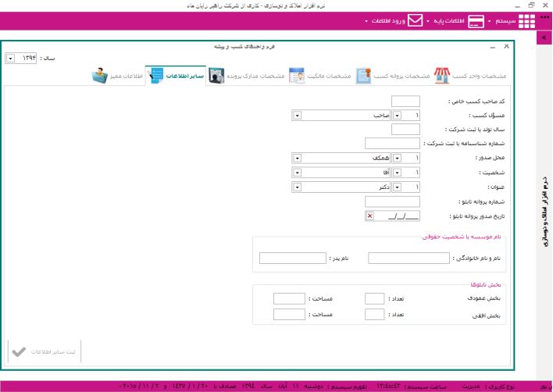Viewport: 553px width, 392px height.
Task: Click the مشخصات پروانه کسب certificate icon
Action: point(362,76)
